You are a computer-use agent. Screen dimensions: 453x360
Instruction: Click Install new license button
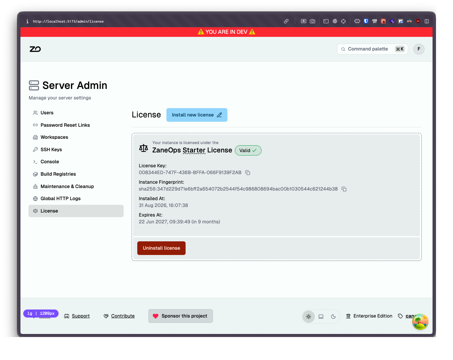(x=197, y=115)
